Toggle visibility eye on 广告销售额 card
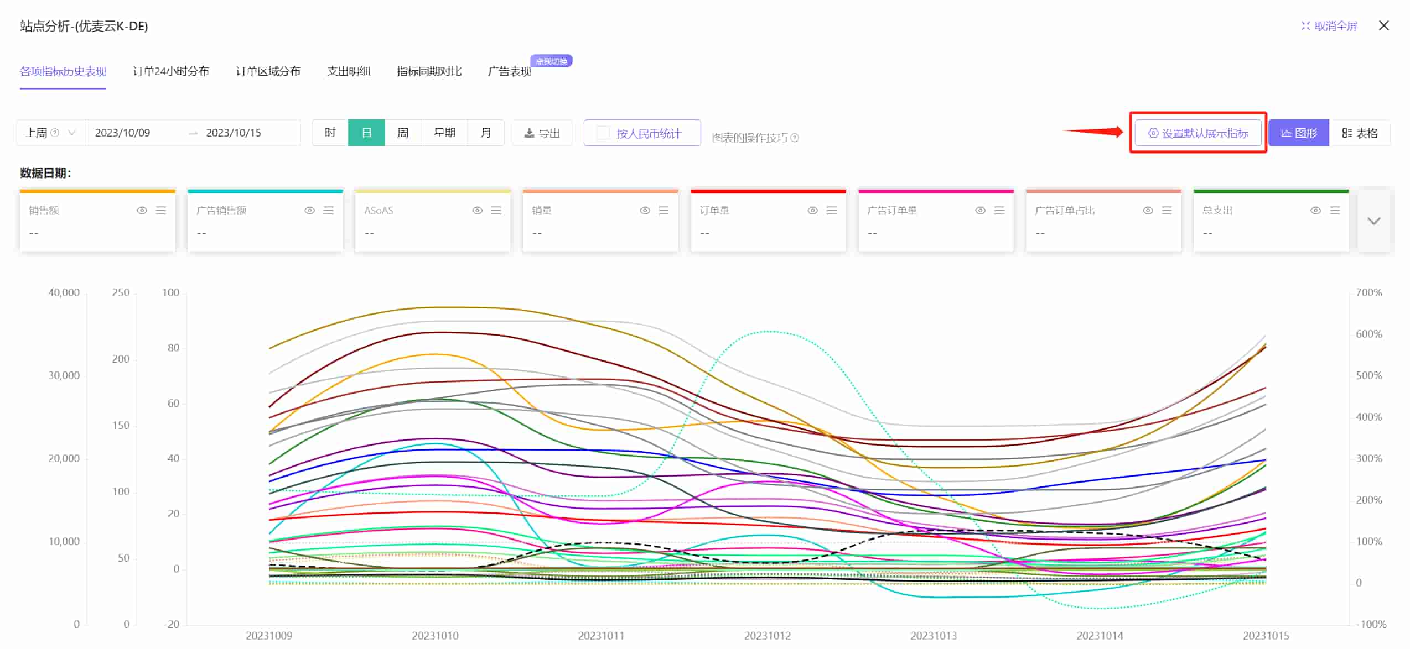1410x649 pixels. coord(310,211)
